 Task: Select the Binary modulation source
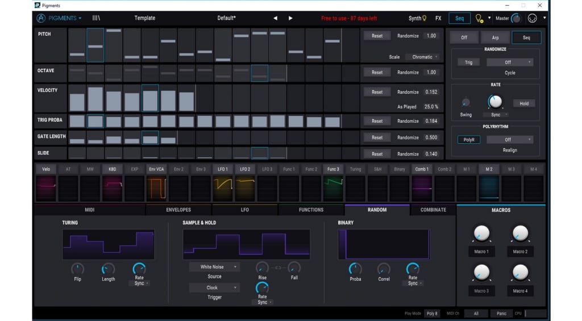click(x=400, y=169)
